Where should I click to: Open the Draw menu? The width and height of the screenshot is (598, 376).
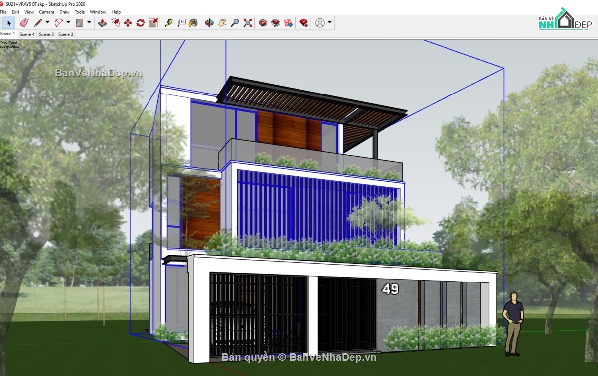(x=64, y=12)
